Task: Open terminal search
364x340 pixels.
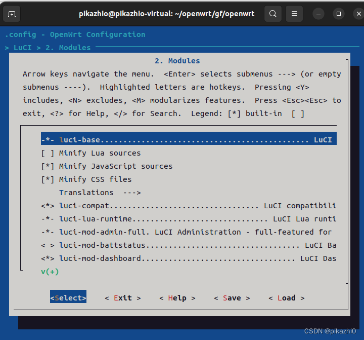Action: click(273, 14)
